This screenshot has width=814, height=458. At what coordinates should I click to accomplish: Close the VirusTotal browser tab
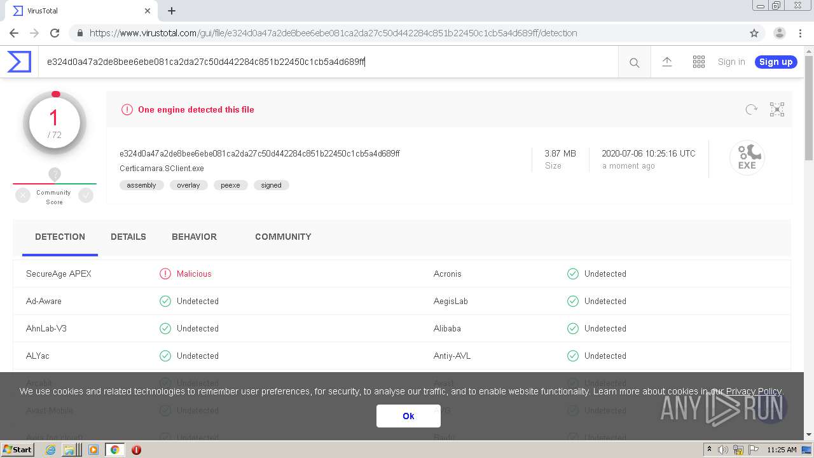[x=148, y=11]
